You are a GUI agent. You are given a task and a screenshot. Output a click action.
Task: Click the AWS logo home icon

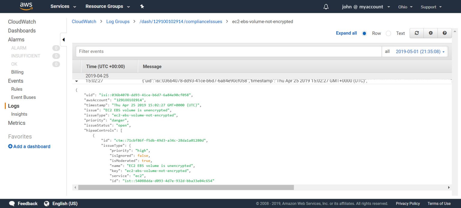(x=26, y=6)
